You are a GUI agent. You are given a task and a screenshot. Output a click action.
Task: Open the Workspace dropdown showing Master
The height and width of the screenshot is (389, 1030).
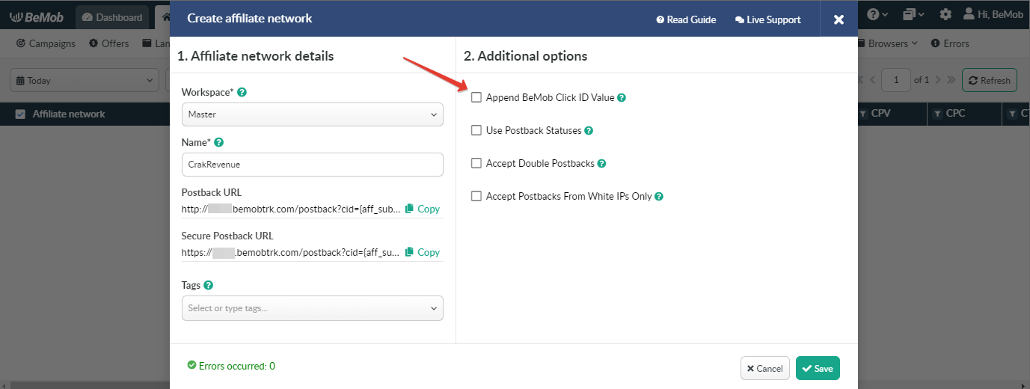click(312, 114)
